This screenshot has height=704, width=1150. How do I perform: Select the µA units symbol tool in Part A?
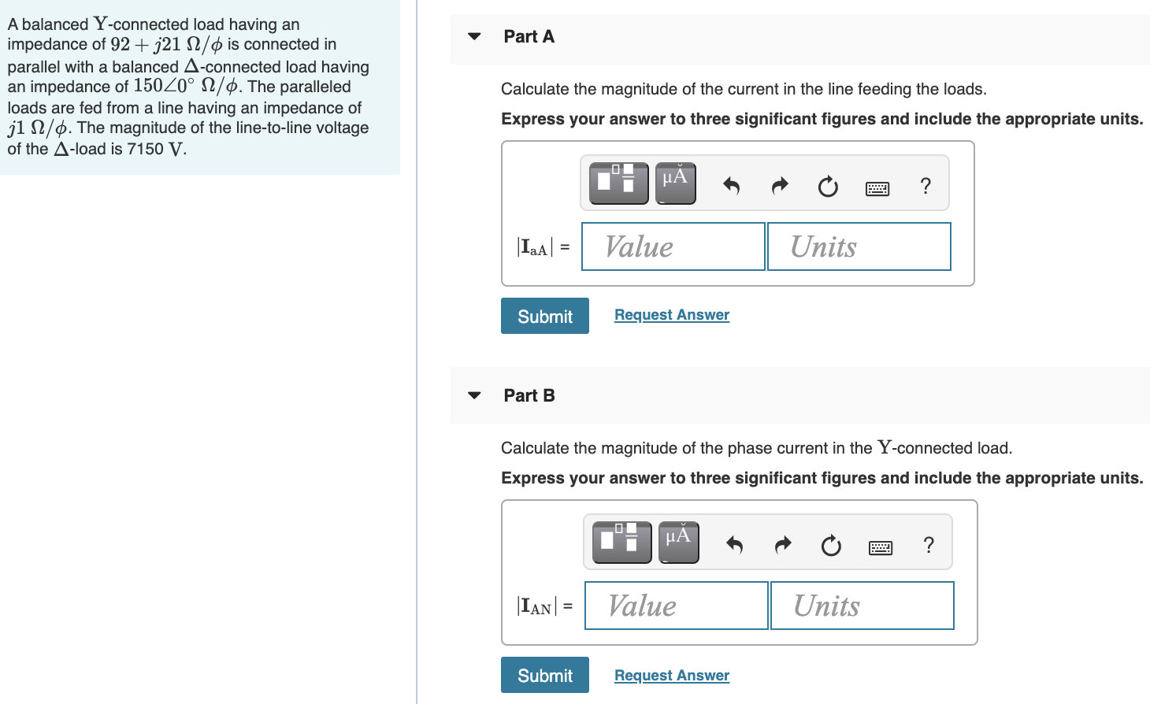[x=675, y=183]
